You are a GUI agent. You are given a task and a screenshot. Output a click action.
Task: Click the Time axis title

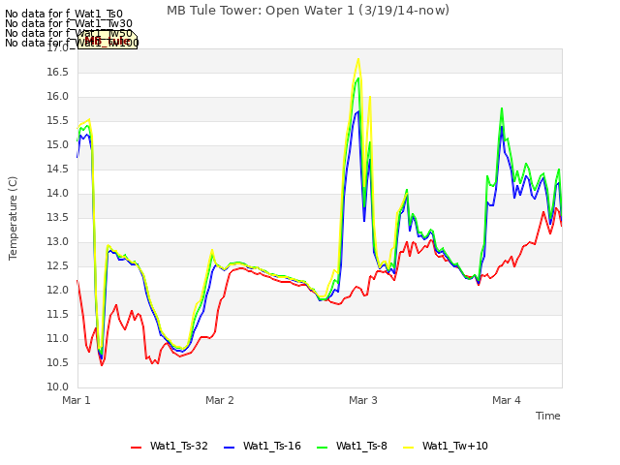click(548, 416)
